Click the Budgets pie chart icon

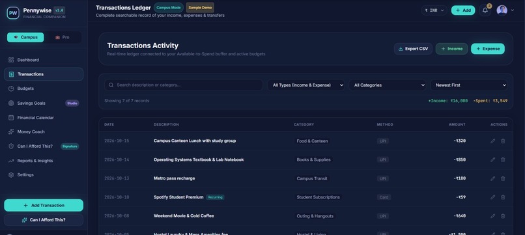(x=11, y=89)
